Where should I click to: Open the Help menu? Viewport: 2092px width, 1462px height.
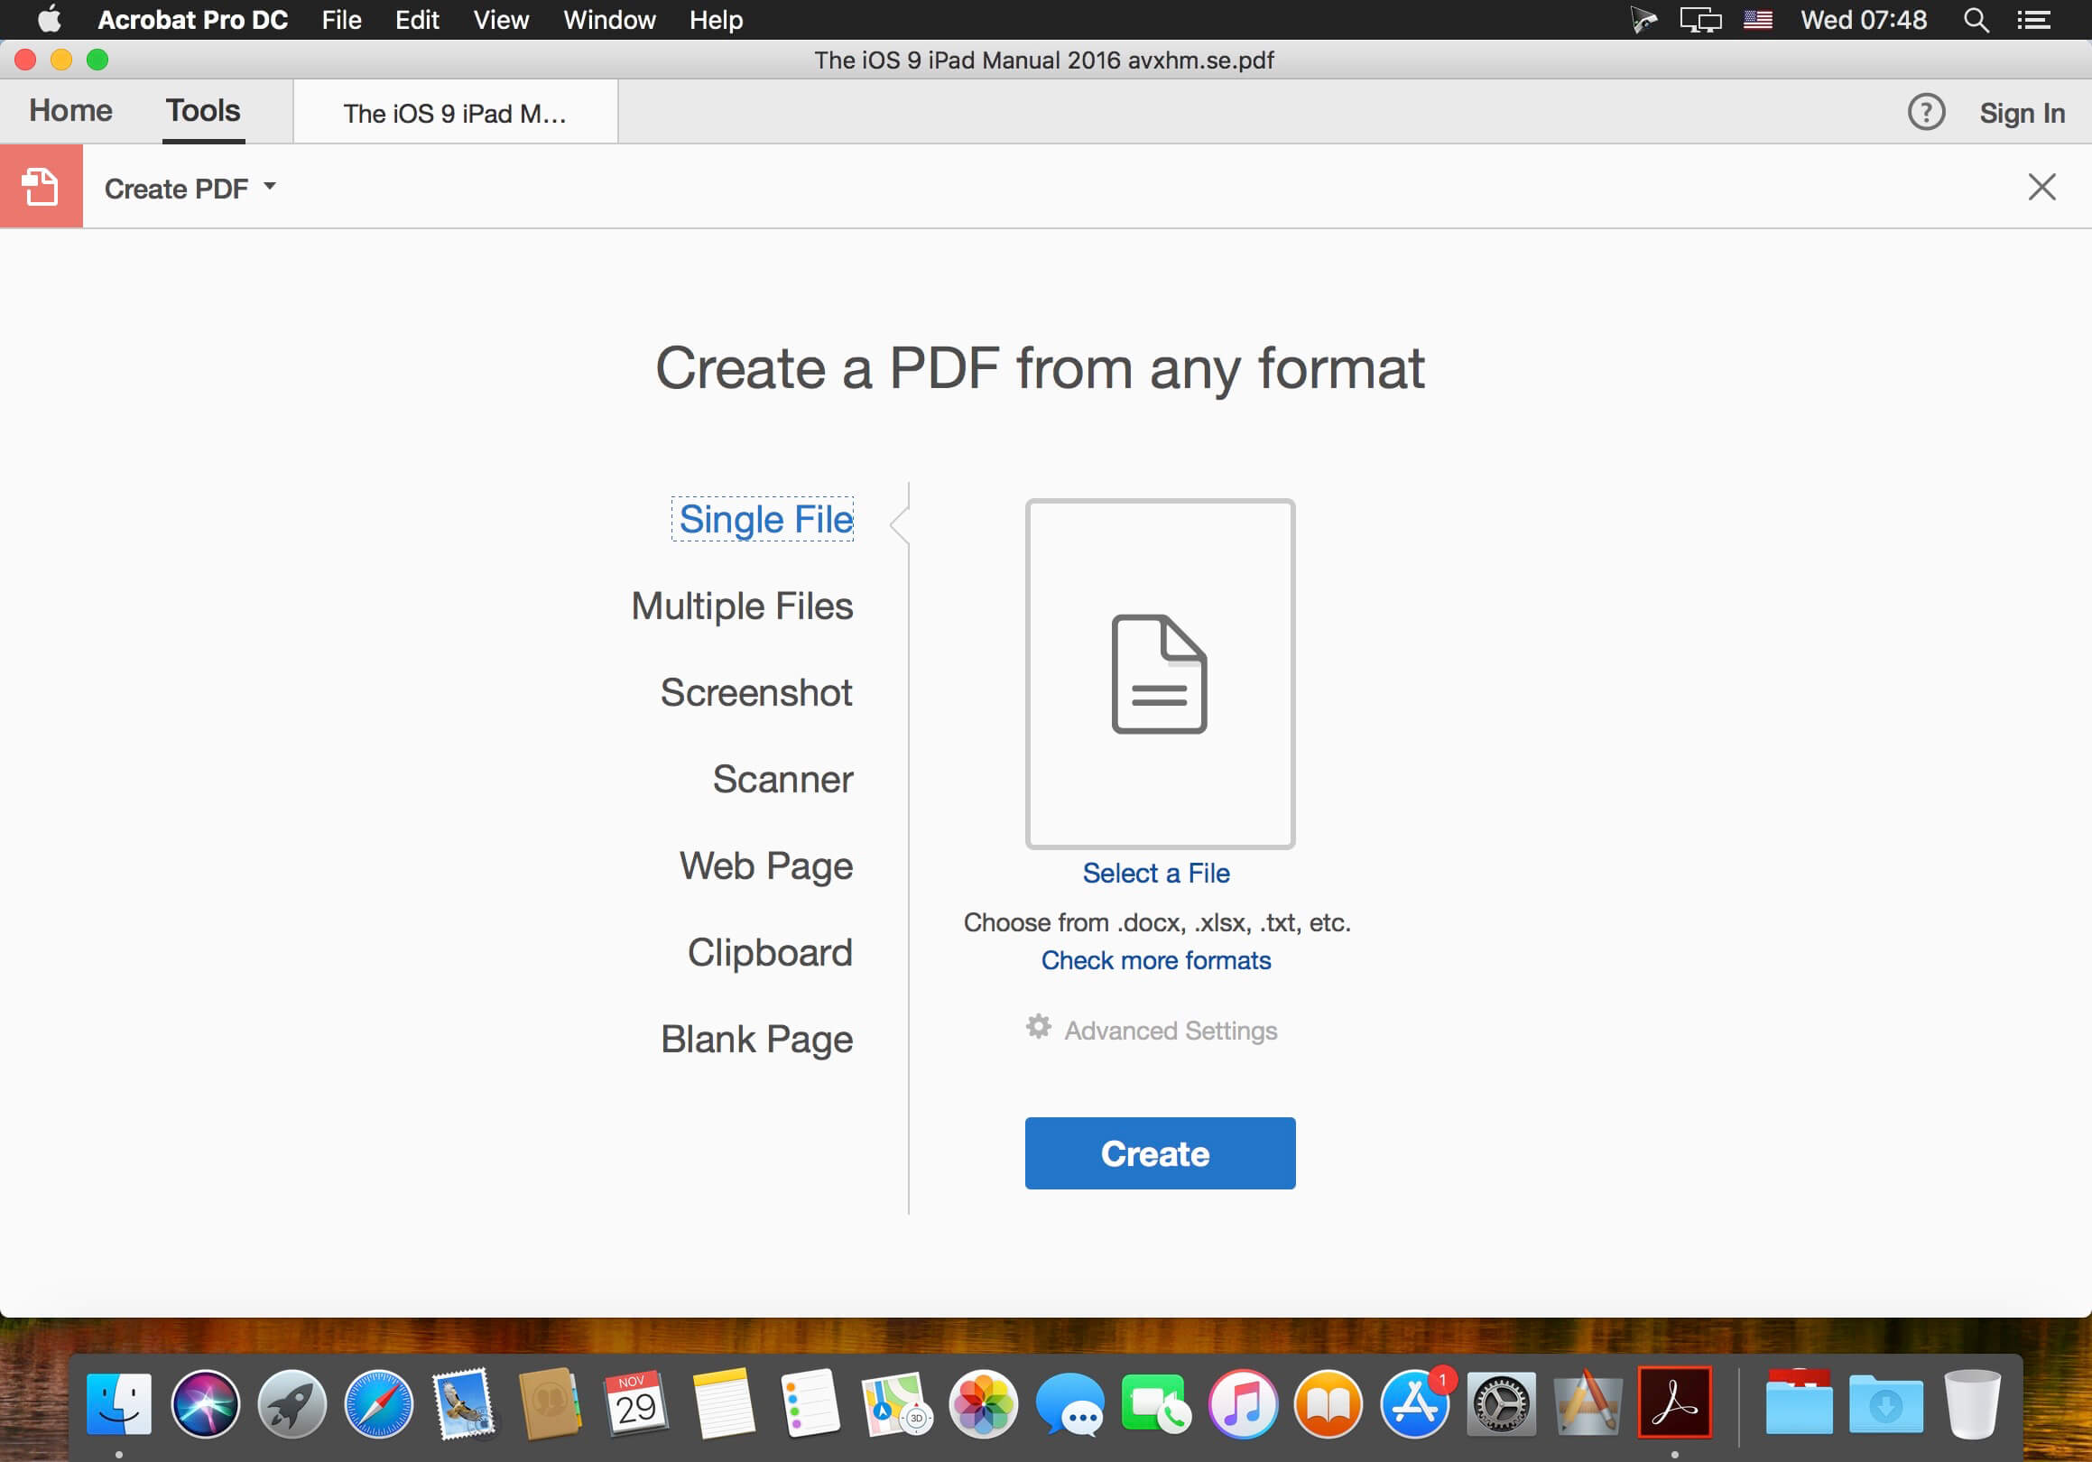tap(712, 19)
